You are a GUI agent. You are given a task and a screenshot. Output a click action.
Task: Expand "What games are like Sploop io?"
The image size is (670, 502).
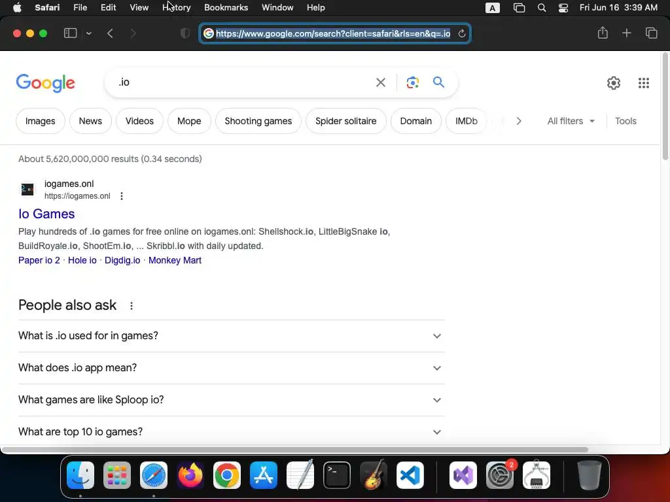[x=232, y=400]
